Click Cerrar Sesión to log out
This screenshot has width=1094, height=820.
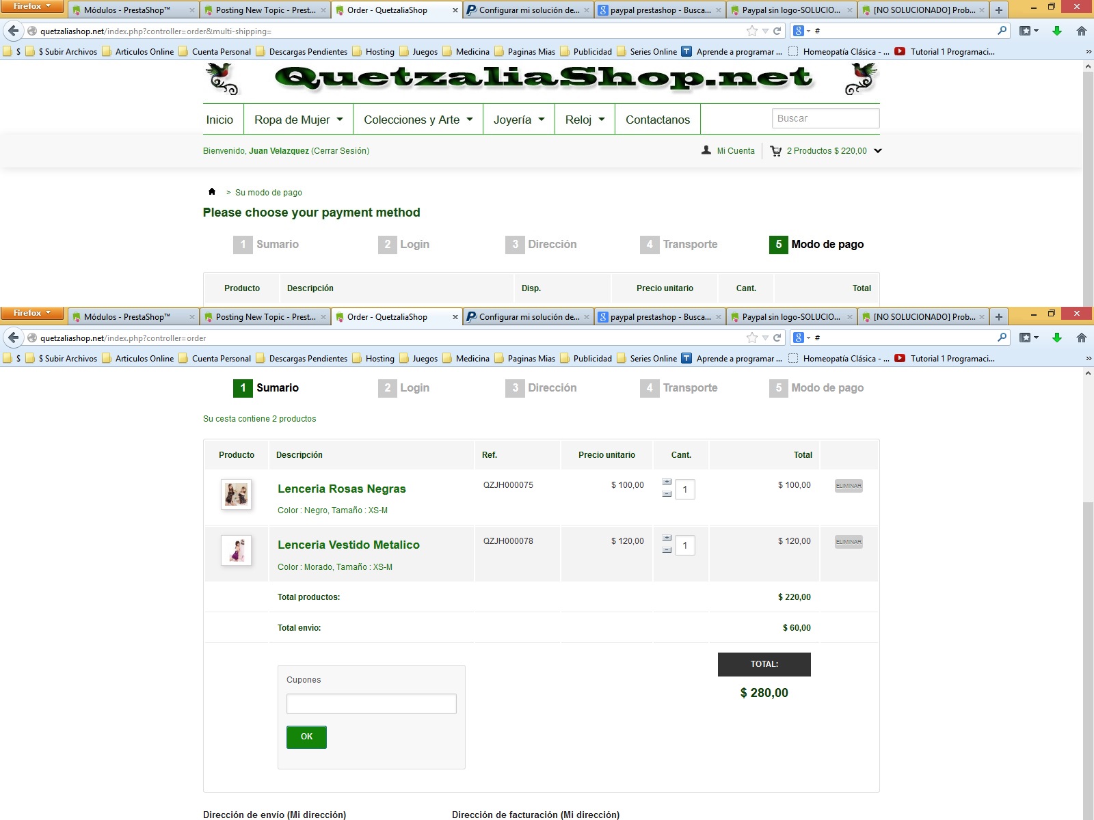pyautogui.click(x=340, y=151)
